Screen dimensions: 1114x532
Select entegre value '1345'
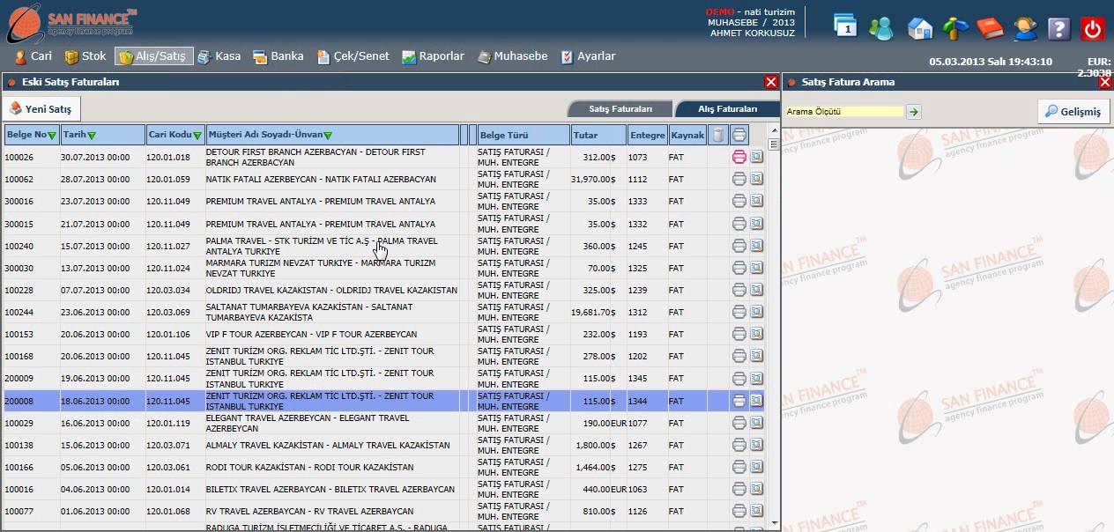[x=648, y=379]
